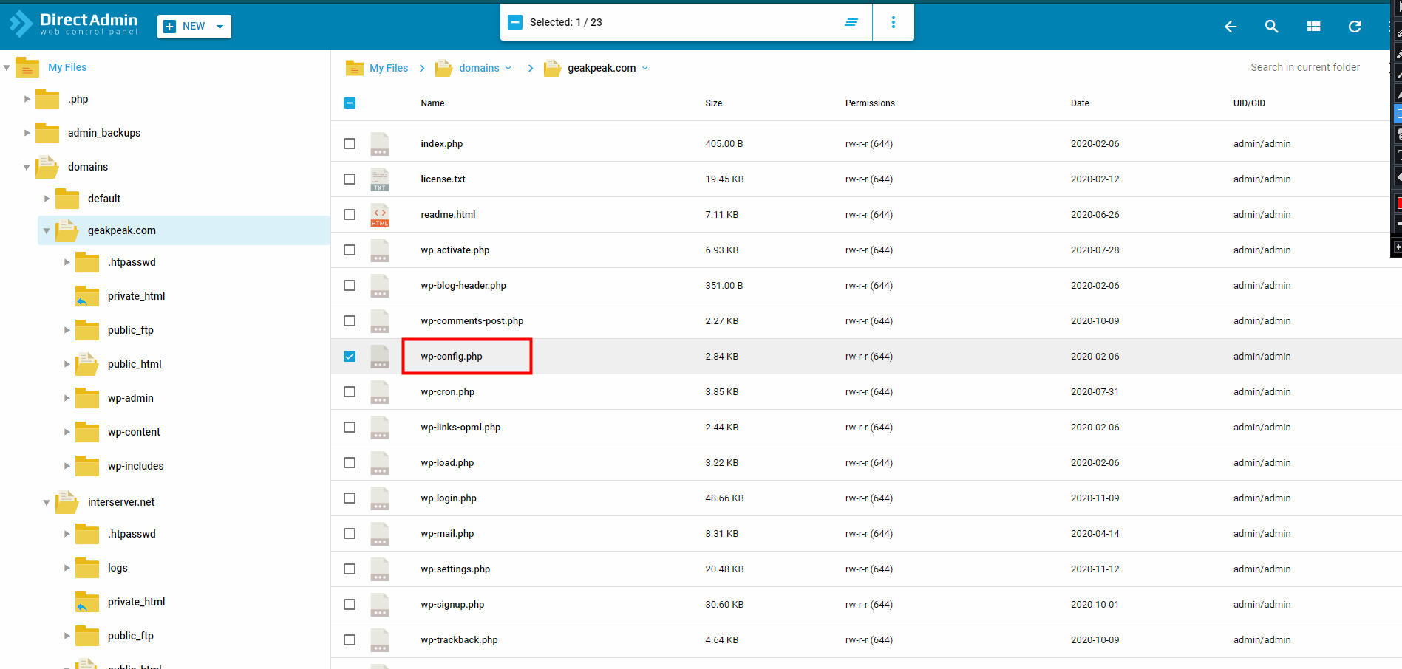Sort by the Date column header
This screenshot has height=669, width=1402.
(x=1080, y=103)
